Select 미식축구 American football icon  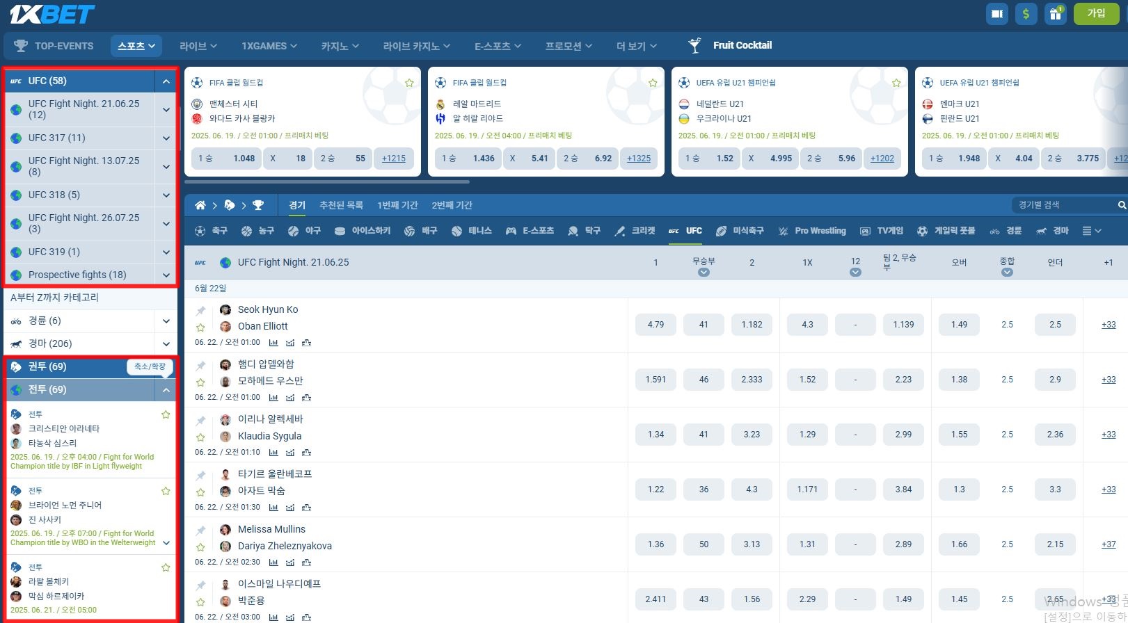point(740,231)
